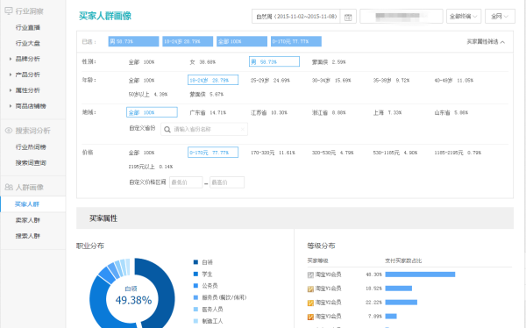Remove the selected 0-170元 filter tag

[296, 41]
